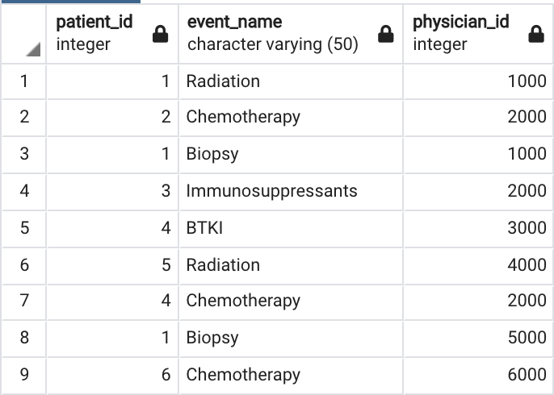Select row number 6 header

click(23, 265)
